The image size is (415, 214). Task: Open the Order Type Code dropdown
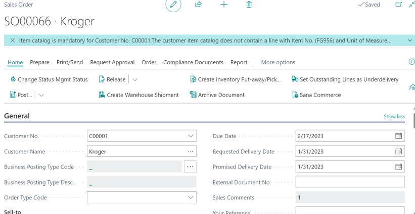[x=190, y=197]
